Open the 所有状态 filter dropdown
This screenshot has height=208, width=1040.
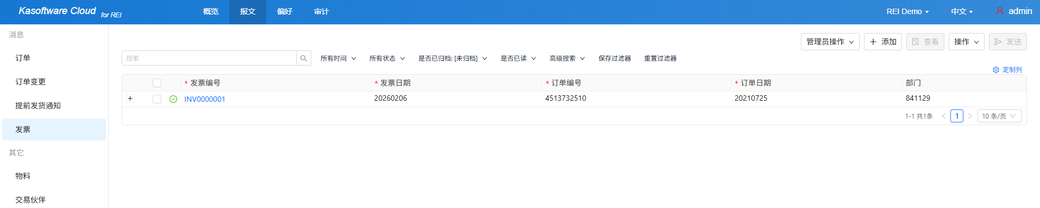(387, 58)
